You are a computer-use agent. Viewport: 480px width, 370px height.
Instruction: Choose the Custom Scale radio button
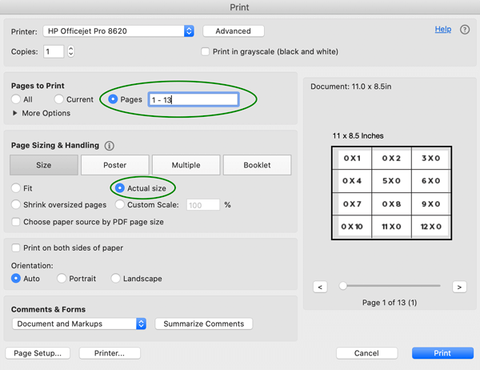[120, 204]
